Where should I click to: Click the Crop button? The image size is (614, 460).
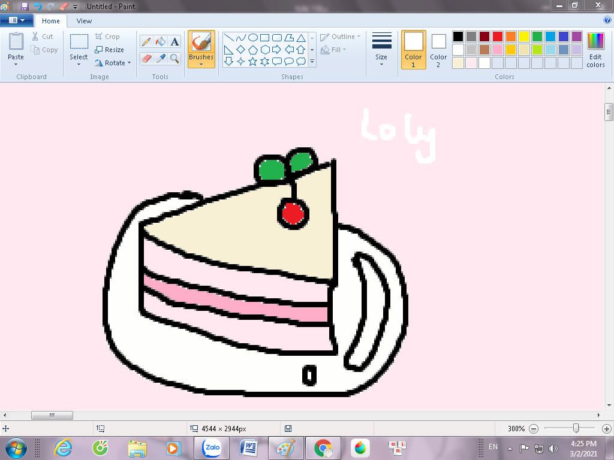click(x=107, y=37)
